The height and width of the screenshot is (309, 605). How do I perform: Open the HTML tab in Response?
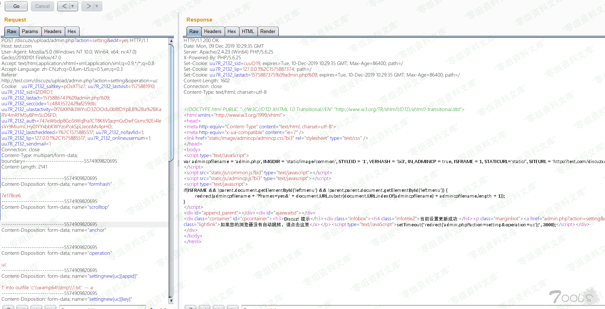(x=248, y=32)
